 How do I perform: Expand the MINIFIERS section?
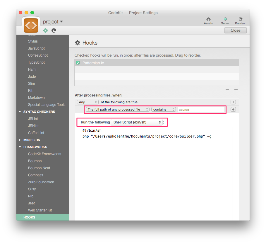click(x=20, y=140)
